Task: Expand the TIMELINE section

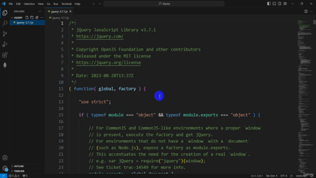Action: click(x=18, y=171)
